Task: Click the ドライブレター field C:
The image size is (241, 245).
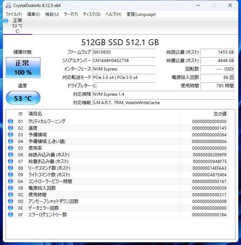Action: point(124,86)
